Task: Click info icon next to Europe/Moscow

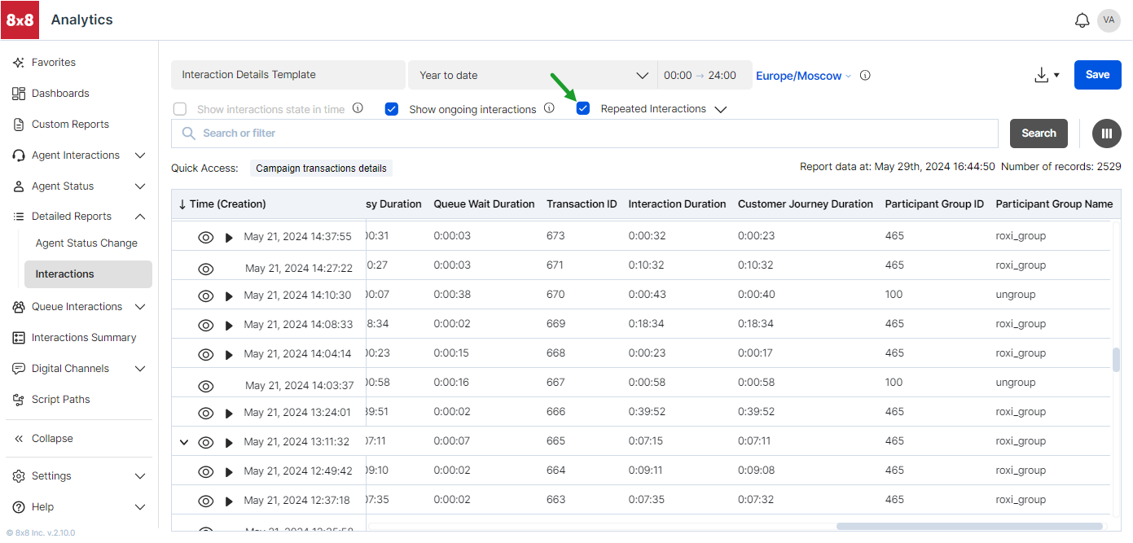Action: click(x=865, y=75)
